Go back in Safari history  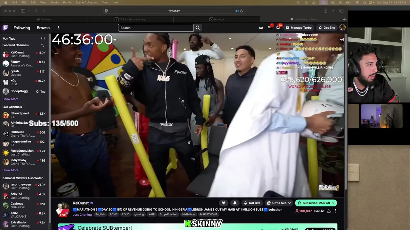pos(36,11)
